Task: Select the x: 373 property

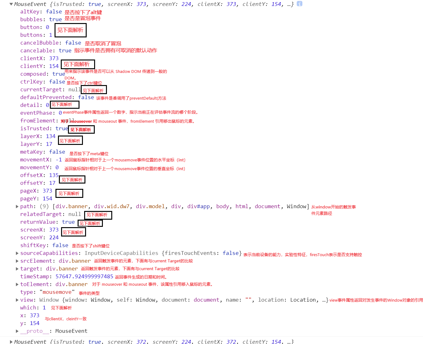Action: pyautogui.click(x=30, y=315)
